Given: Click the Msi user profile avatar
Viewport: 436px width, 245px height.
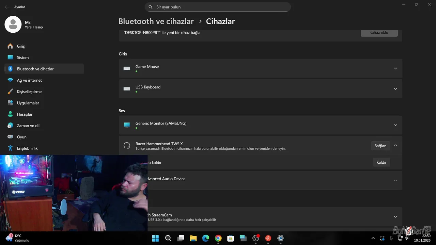Looking at the screenshot, I should (13, 24).
